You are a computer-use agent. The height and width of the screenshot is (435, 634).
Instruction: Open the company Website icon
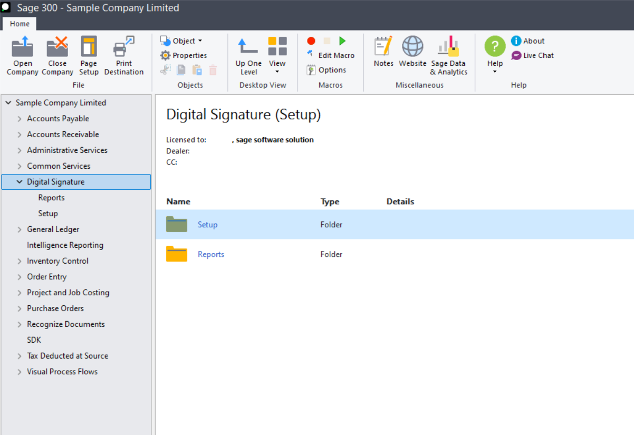click(412, 53)
